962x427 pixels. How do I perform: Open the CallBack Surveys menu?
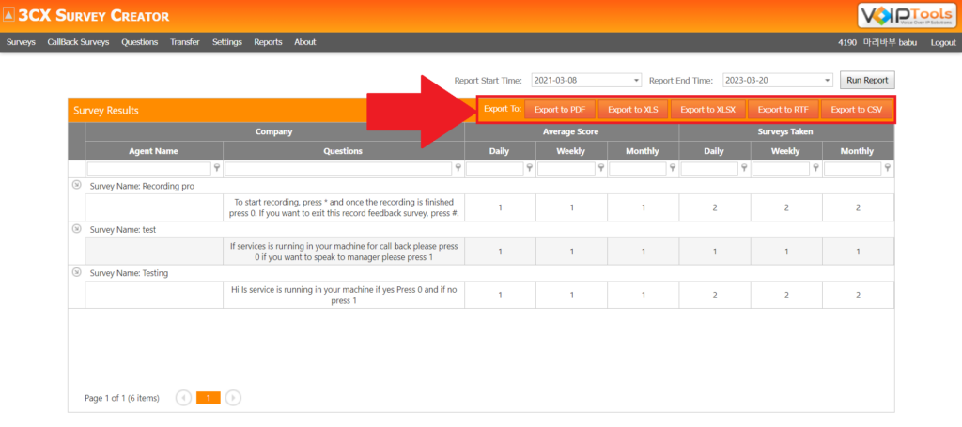coord(78,42)
